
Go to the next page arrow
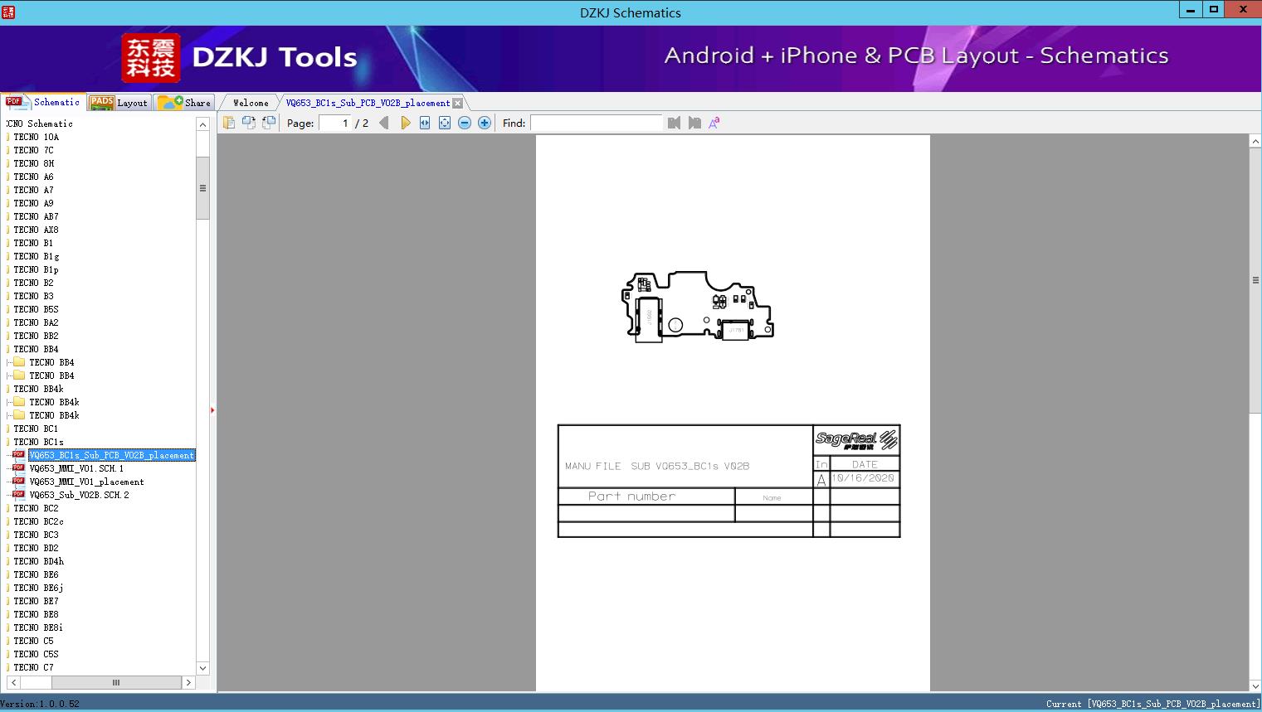click(405, 123)
